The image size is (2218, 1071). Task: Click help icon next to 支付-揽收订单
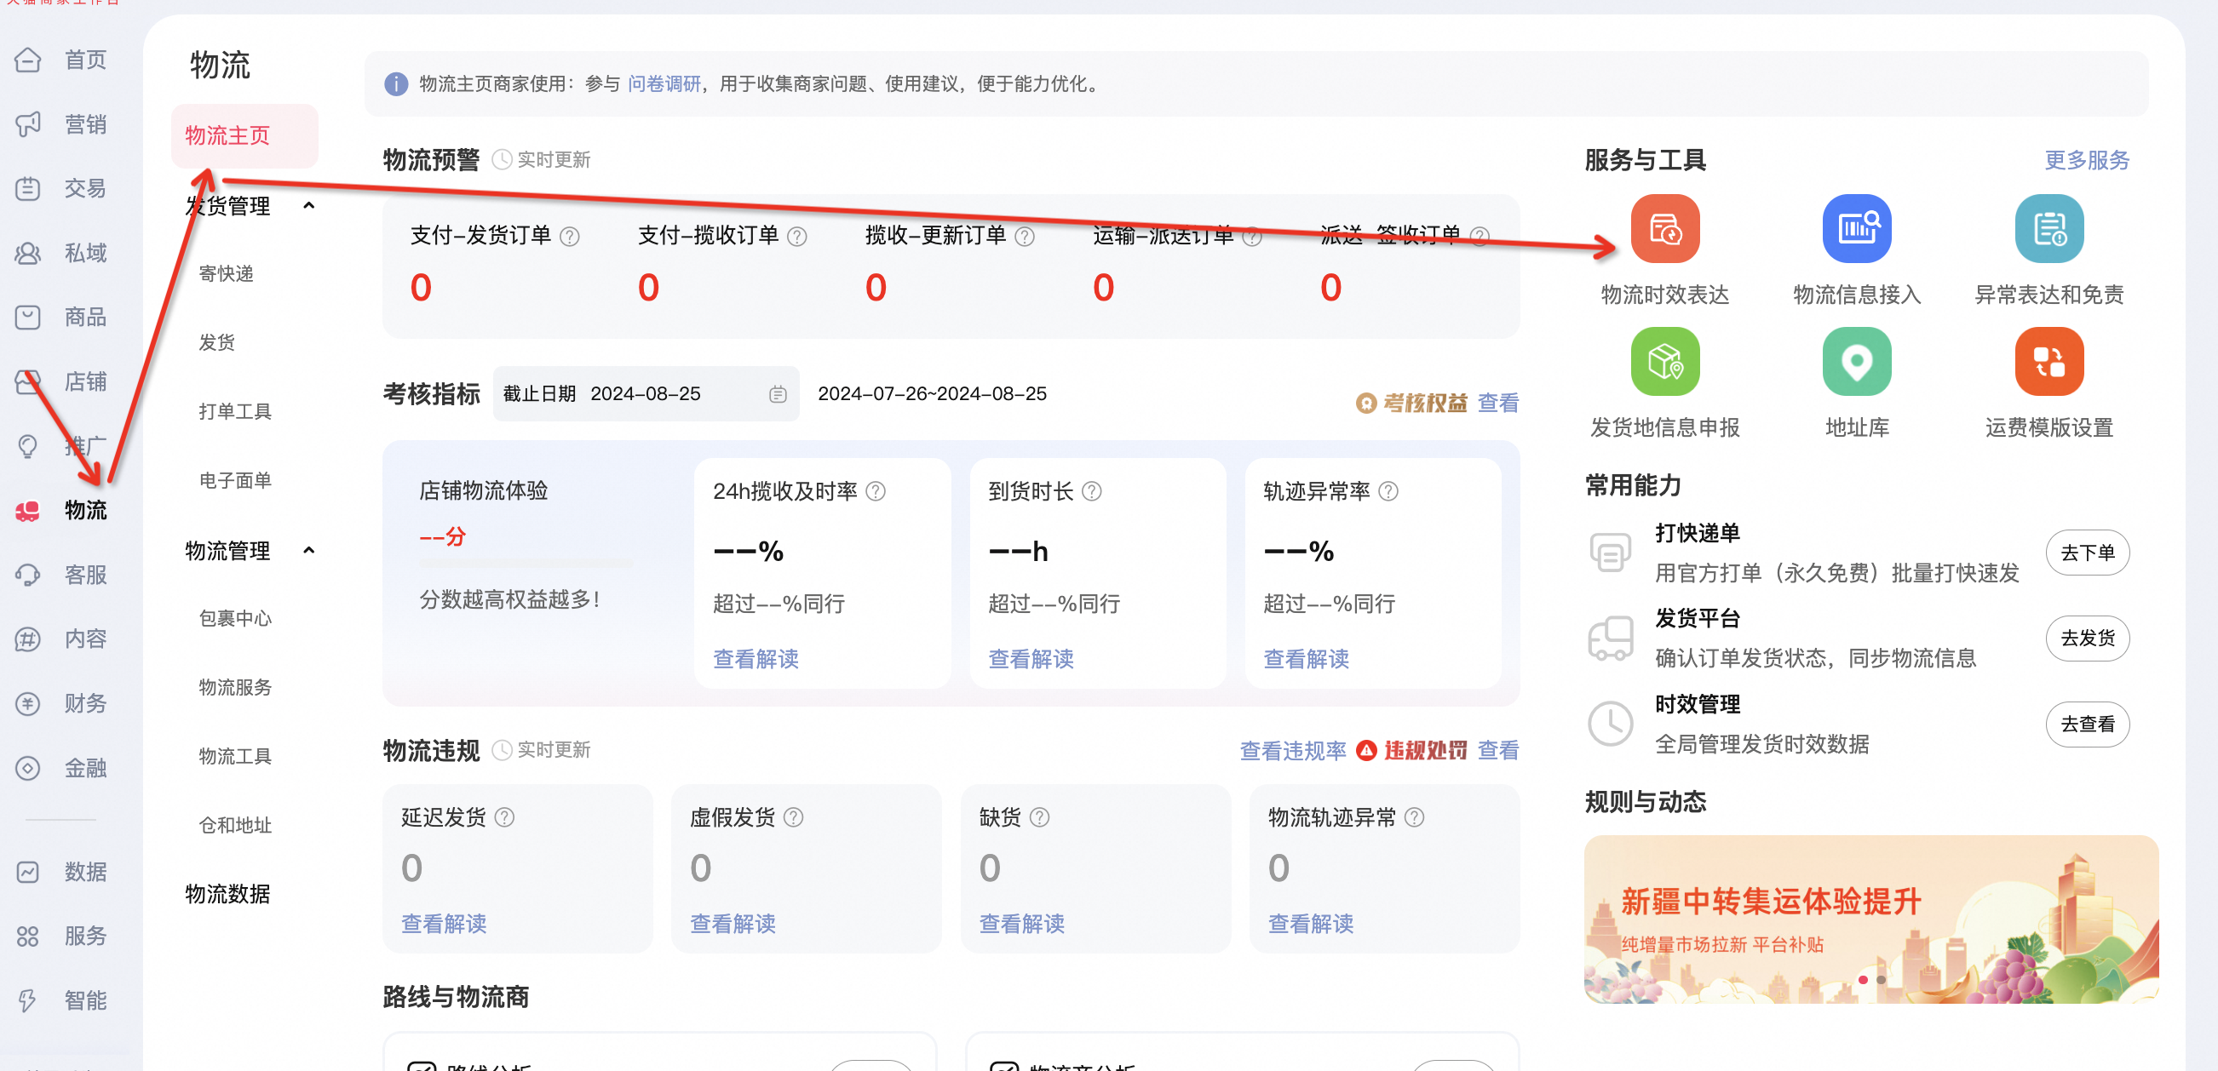[x=796, y=236]
